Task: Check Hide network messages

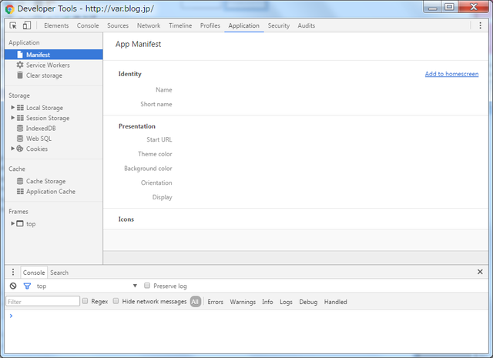Action: click(x=116, y=301)
